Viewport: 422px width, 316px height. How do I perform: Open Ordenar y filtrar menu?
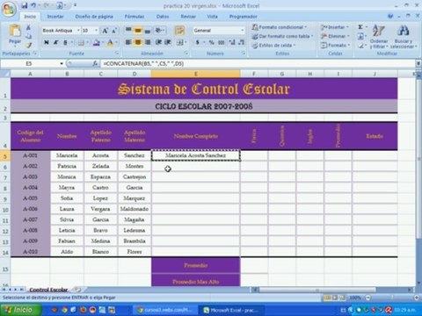point(379,37)
